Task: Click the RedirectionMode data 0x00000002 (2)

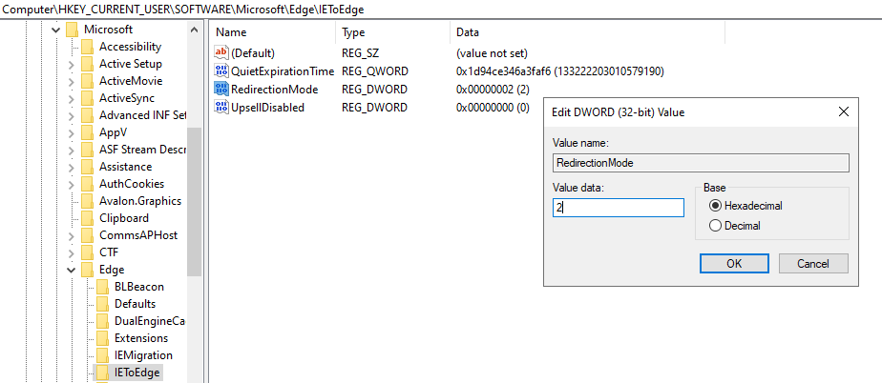Action: [493, 90]
